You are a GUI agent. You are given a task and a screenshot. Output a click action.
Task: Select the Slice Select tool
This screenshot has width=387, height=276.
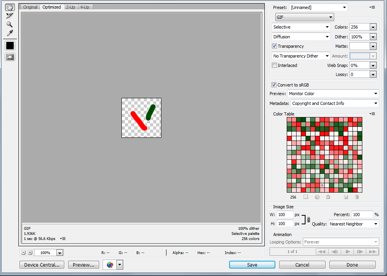click(10, 16)
